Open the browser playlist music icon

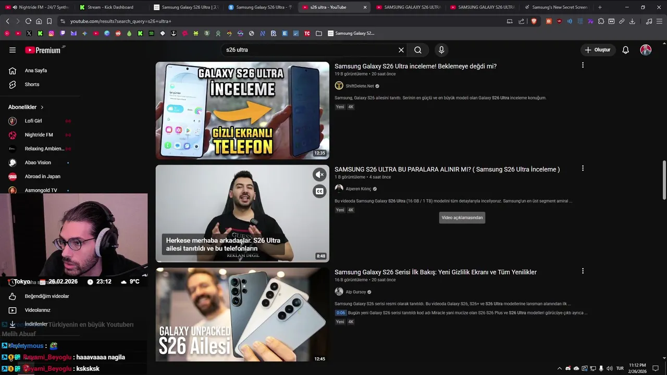649,21
